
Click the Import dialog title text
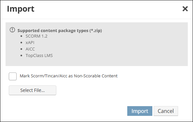click(x=21, y=9)
